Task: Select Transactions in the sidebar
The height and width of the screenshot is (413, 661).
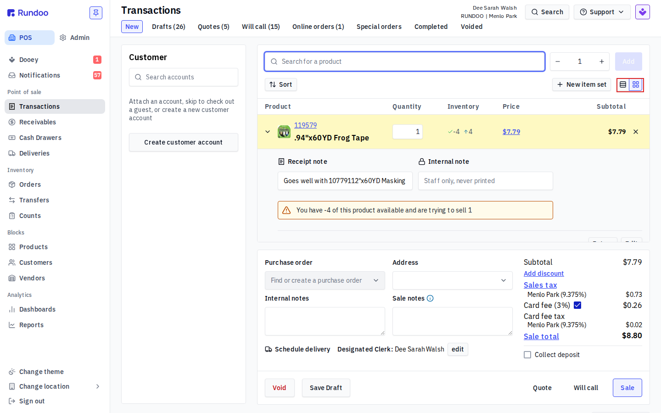Action: [x=55, y=106]
